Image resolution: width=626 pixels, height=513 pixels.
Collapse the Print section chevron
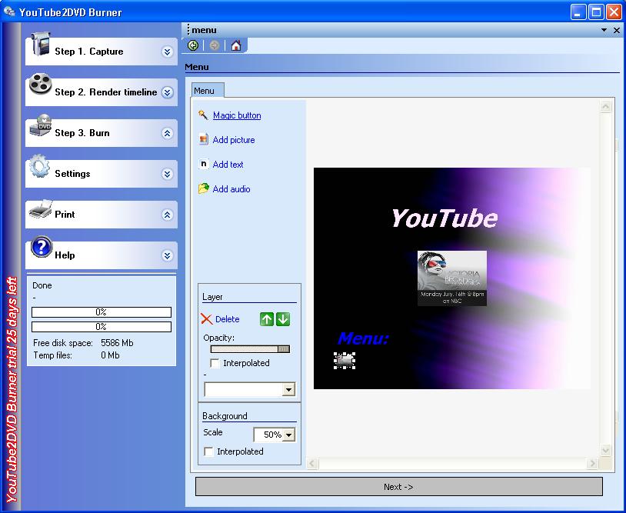point(168,215)
